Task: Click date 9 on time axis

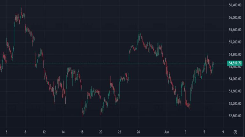Action: [x=223, y=132]
